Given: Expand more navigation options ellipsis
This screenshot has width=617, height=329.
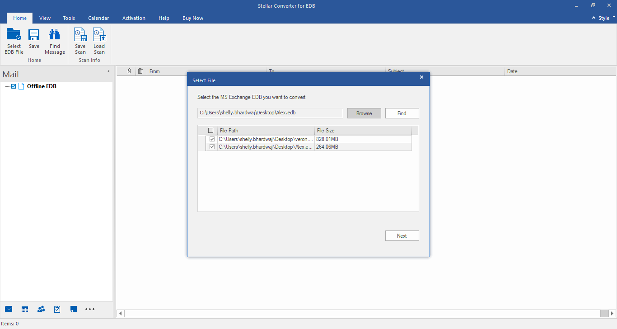Looking at the screenshot, I should pos(90,309).
